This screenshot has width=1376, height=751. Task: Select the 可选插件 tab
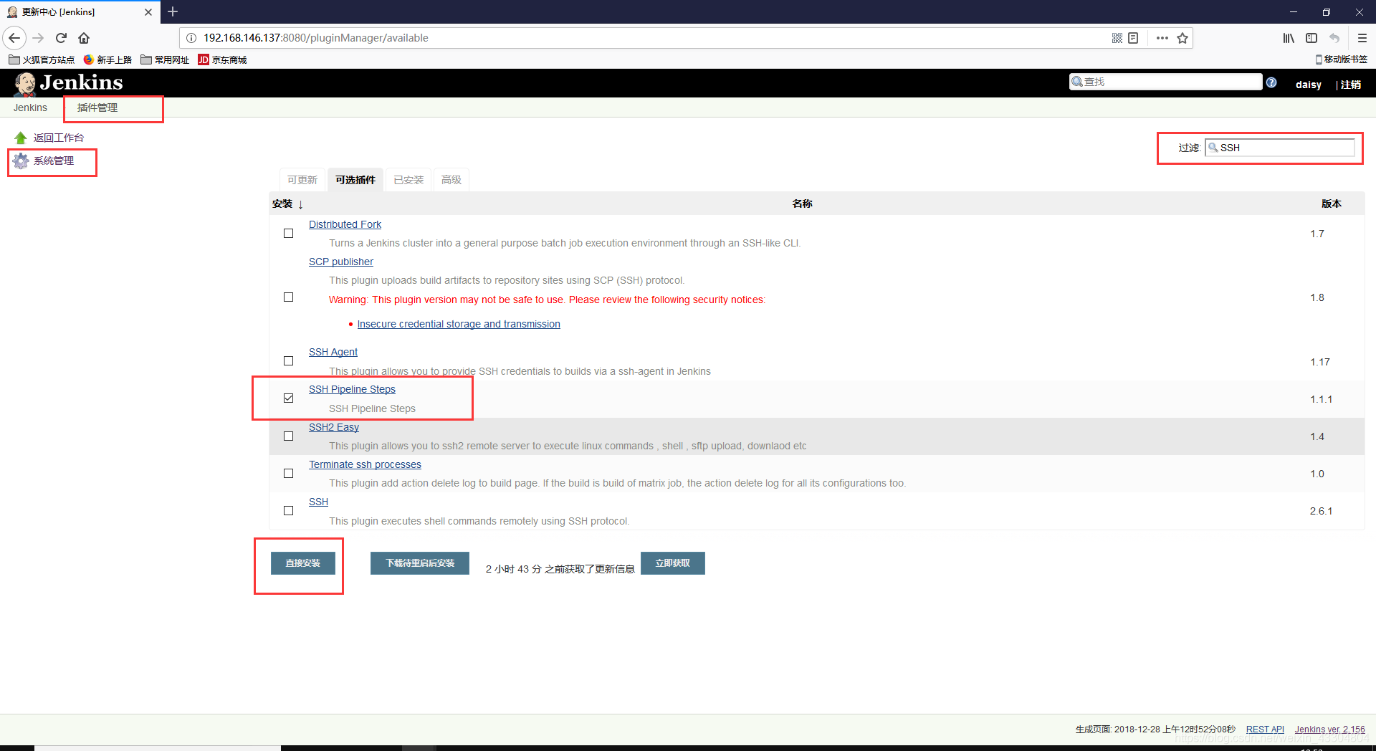coord(355,180)
